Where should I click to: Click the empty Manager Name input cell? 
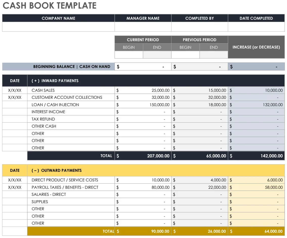pyautogui.click(x=143, y=27)
